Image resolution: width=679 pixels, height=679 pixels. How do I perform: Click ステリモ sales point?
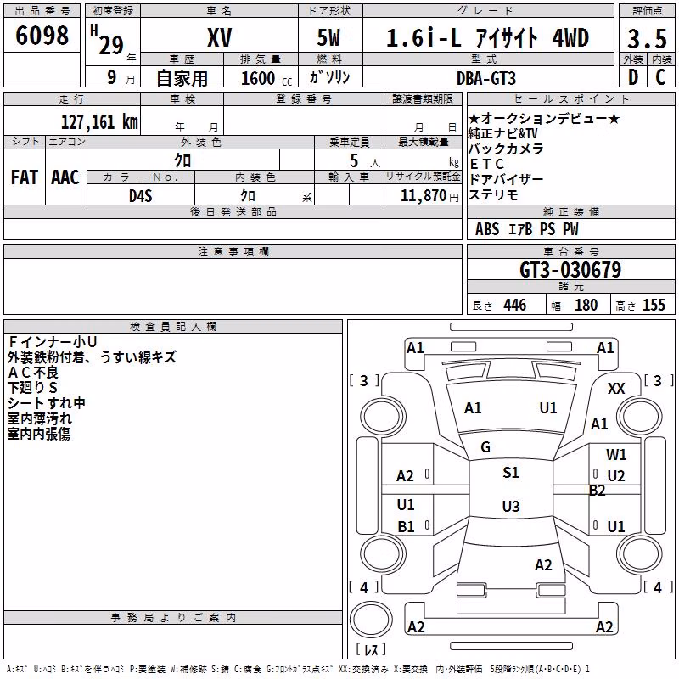click(x=493, y=194)
